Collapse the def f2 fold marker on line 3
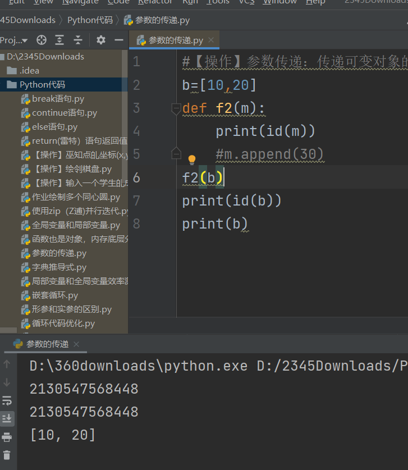The height and width of the screenshot is (470, 408). click(x=176, y=108)
